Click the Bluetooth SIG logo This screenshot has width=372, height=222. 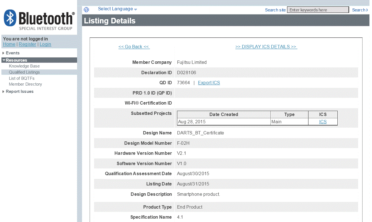click(39, 20)
